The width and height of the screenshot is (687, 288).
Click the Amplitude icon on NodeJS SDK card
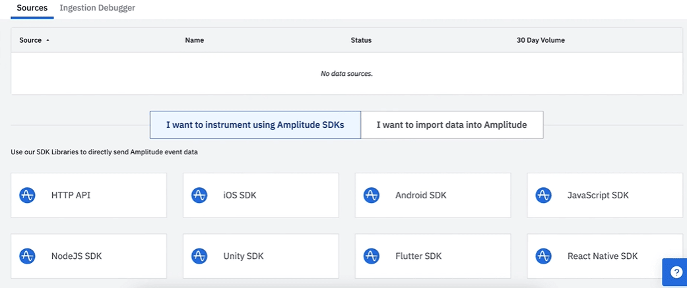point(27,256)
